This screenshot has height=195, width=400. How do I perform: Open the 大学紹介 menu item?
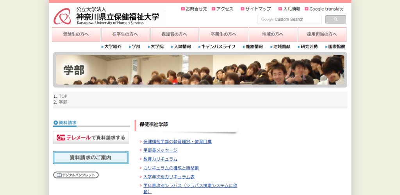tap(111, 47)
